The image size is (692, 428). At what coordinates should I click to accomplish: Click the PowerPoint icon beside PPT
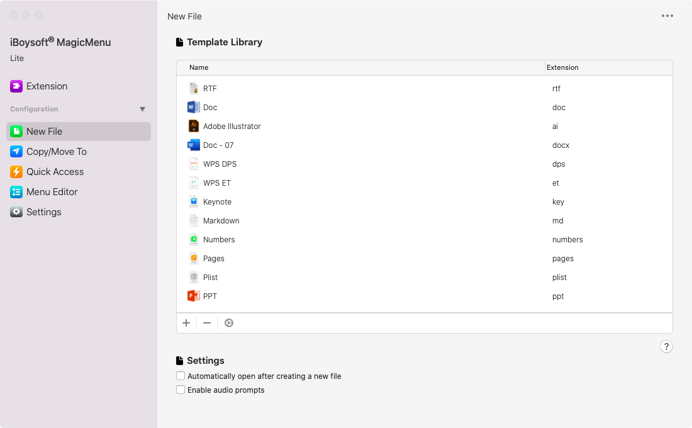pyautogui.click(x=194, y=296)
